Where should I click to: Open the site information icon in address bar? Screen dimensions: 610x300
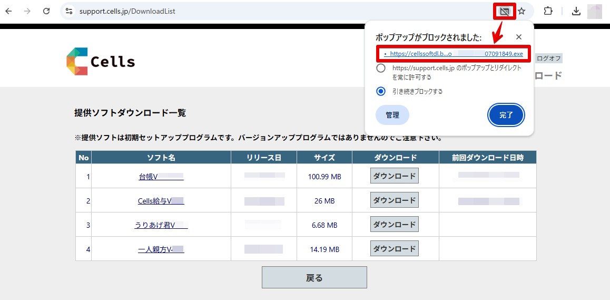(x=68, y=11)
